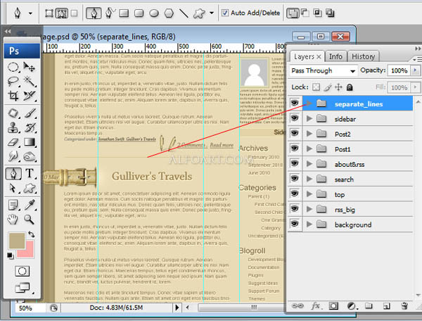Switch to the History tab
This screenshot has height=321, width=422.
364,56
